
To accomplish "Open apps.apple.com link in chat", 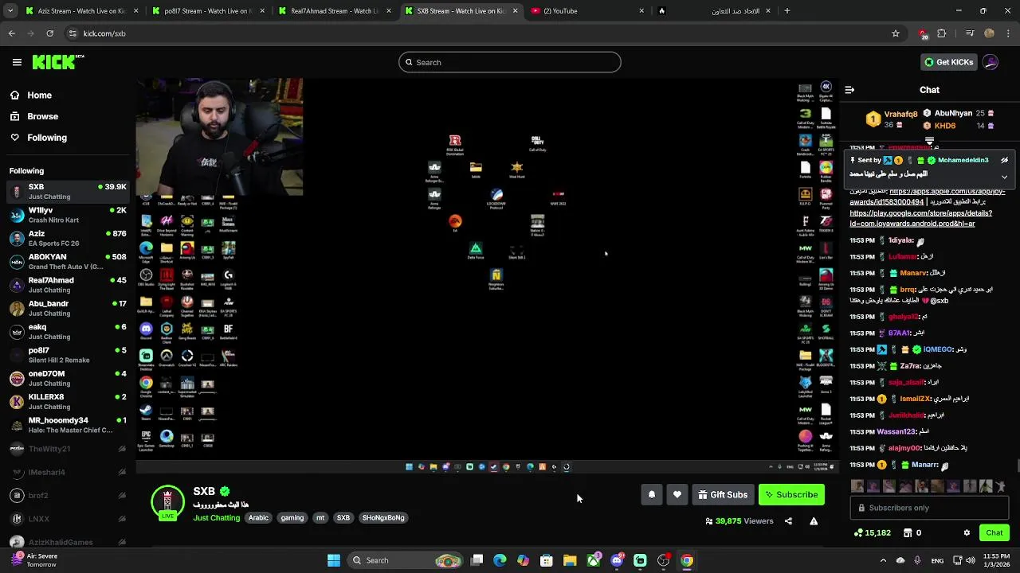I will click(x=927, y=197).
